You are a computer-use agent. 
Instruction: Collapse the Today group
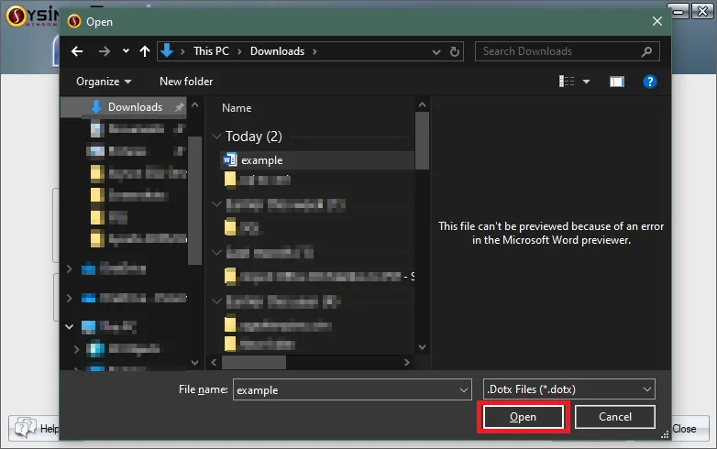coord(216,137)
